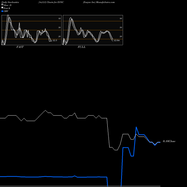This screenshot has height=187, width=187.
Task: Click the 'Slow D' legend label
Action: coord(7,5)
